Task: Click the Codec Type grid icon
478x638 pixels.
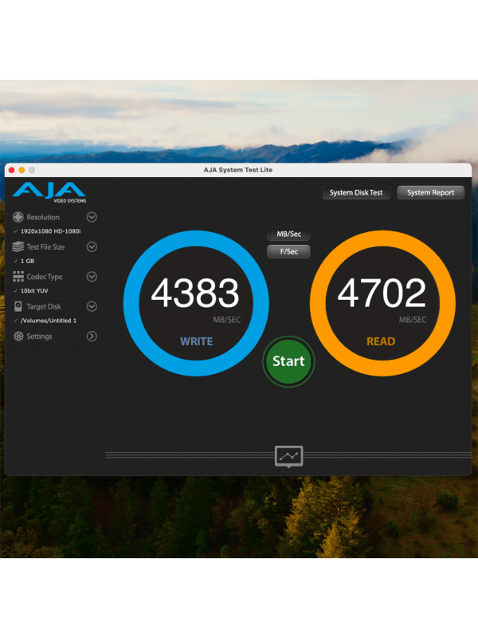Action: tap(18, 276)
